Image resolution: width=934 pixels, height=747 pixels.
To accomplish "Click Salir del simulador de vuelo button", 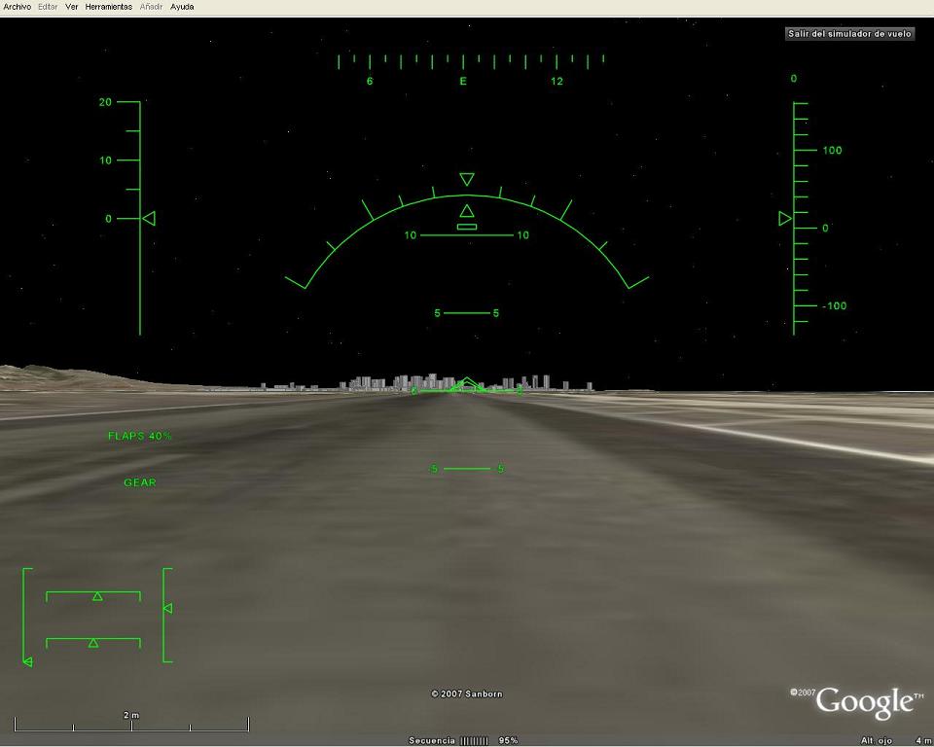I will [x=850, y=33].
